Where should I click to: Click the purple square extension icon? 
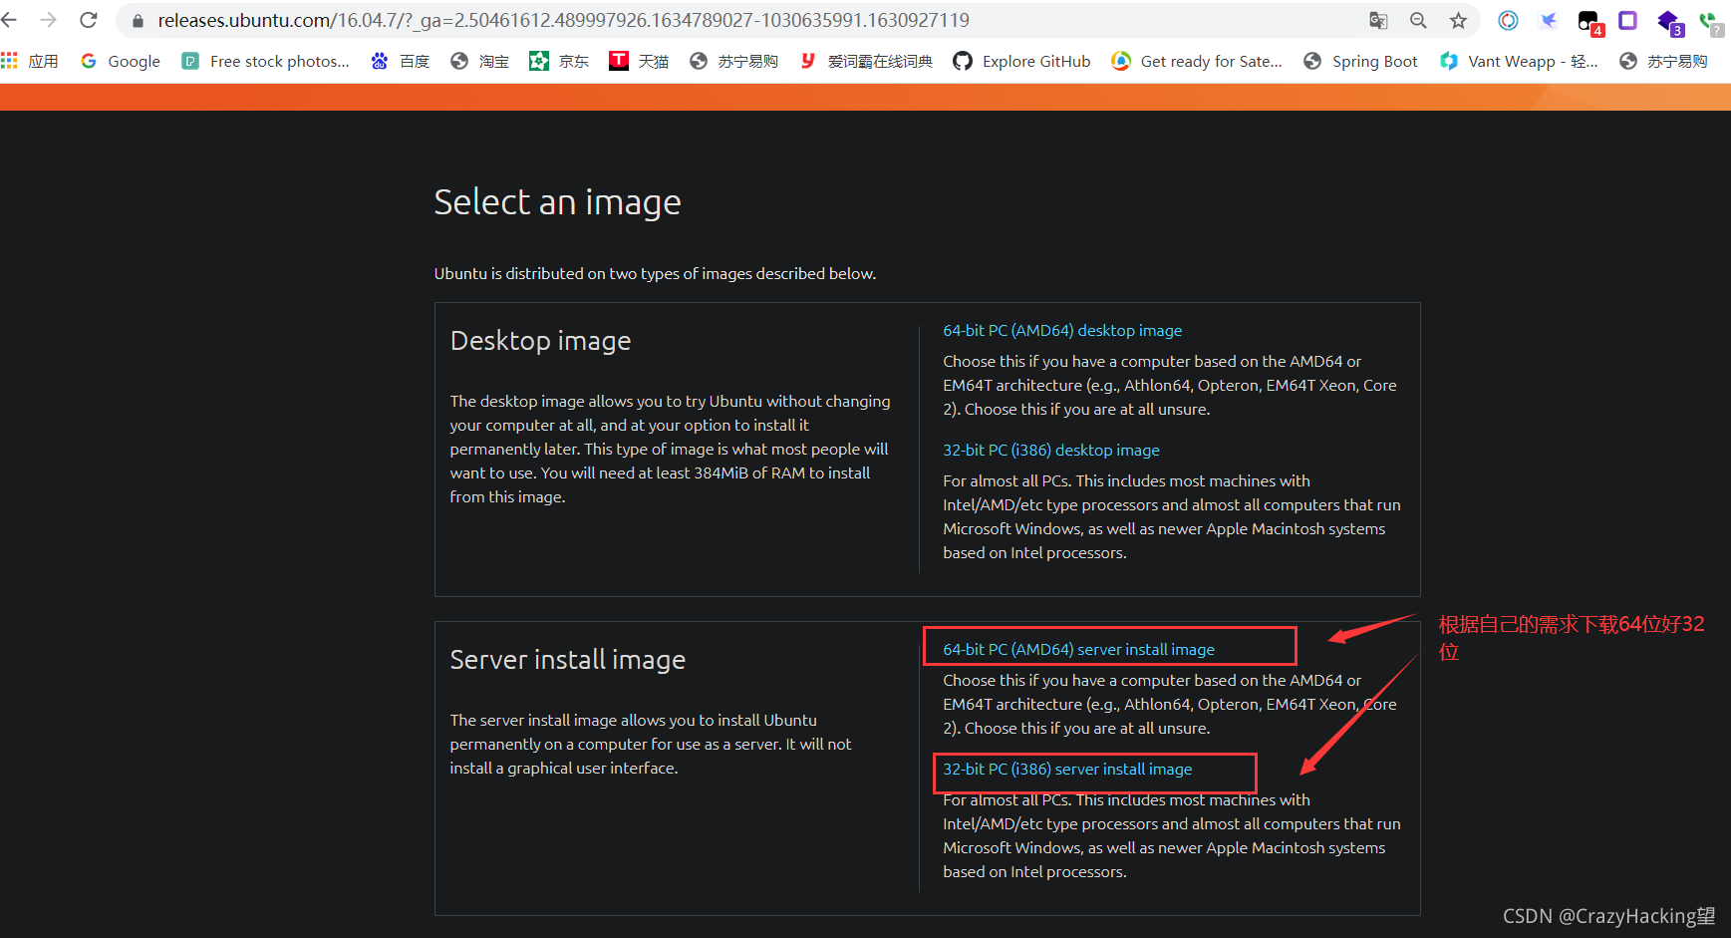coord(1627,20)
